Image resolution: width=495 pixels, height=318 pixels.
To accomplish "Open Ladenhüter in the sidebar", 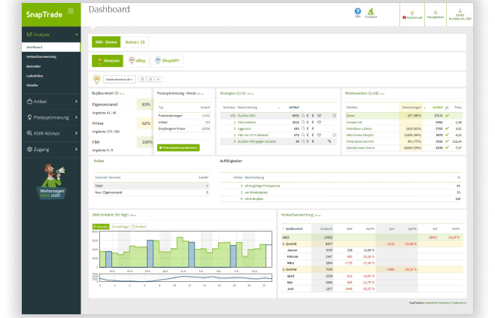I will (x=35, y=76).
